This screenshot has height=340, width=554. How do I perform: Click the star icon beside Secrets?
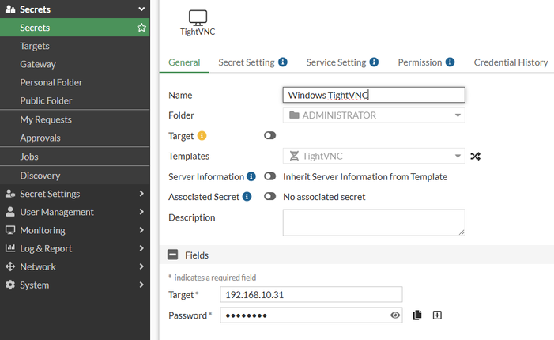[141, 28]
